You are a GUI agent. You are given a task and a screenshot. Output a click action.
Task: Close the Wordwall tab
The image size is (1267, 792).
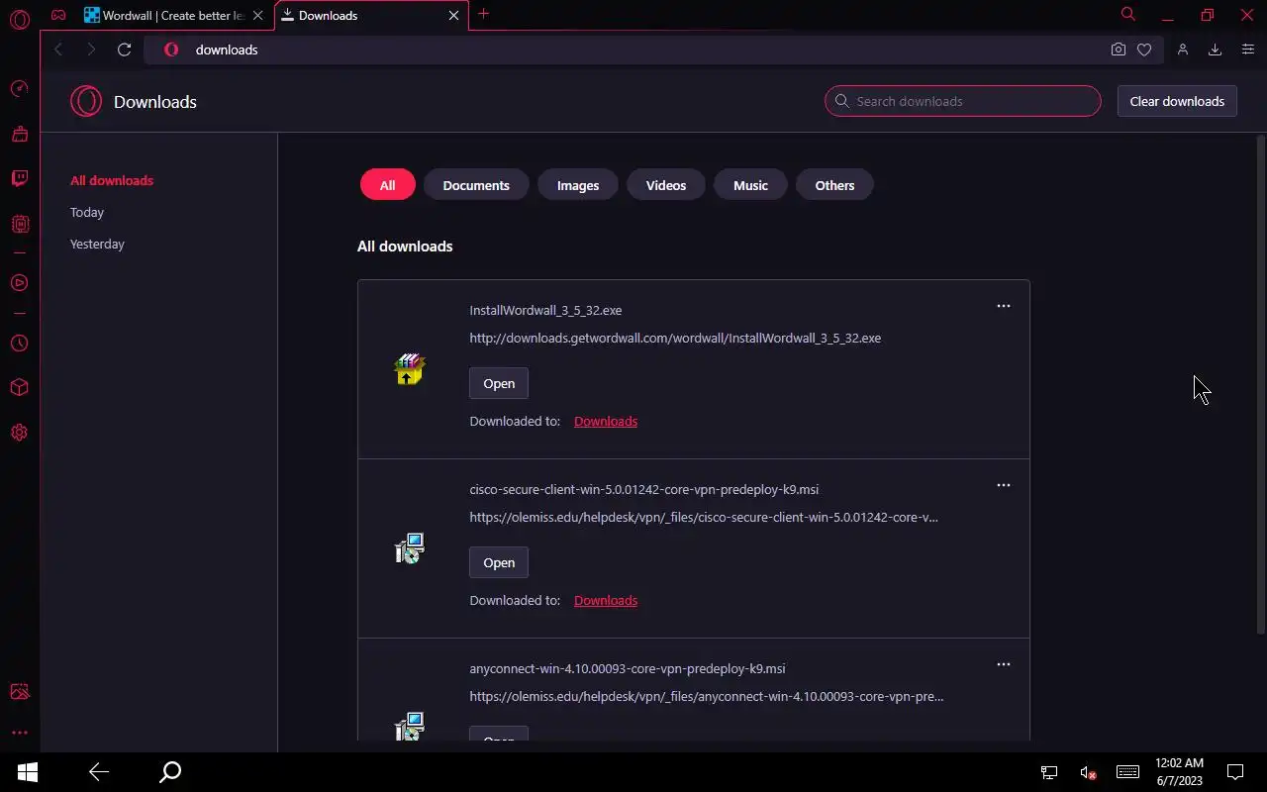coord(257,16)
